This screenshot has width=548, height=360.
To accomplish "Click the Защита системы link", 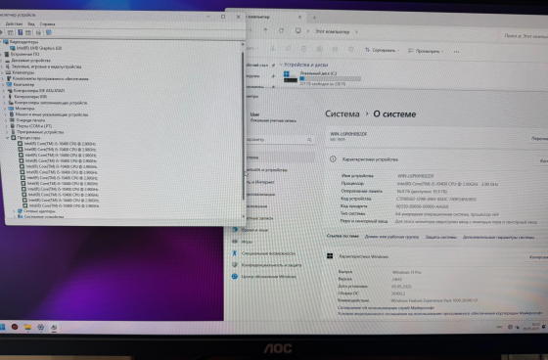I will (x=440, y=237).
